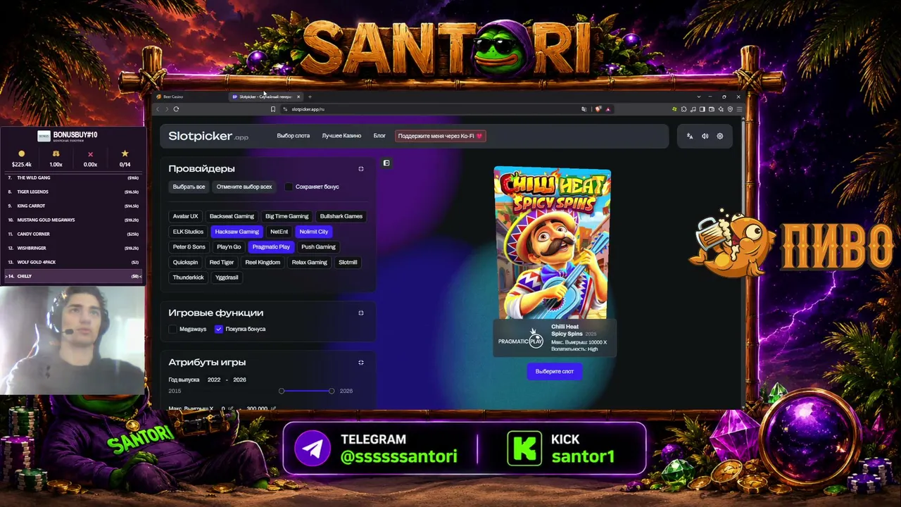
Task: Open the Выбор слота menu item
Action: [294, 136]
